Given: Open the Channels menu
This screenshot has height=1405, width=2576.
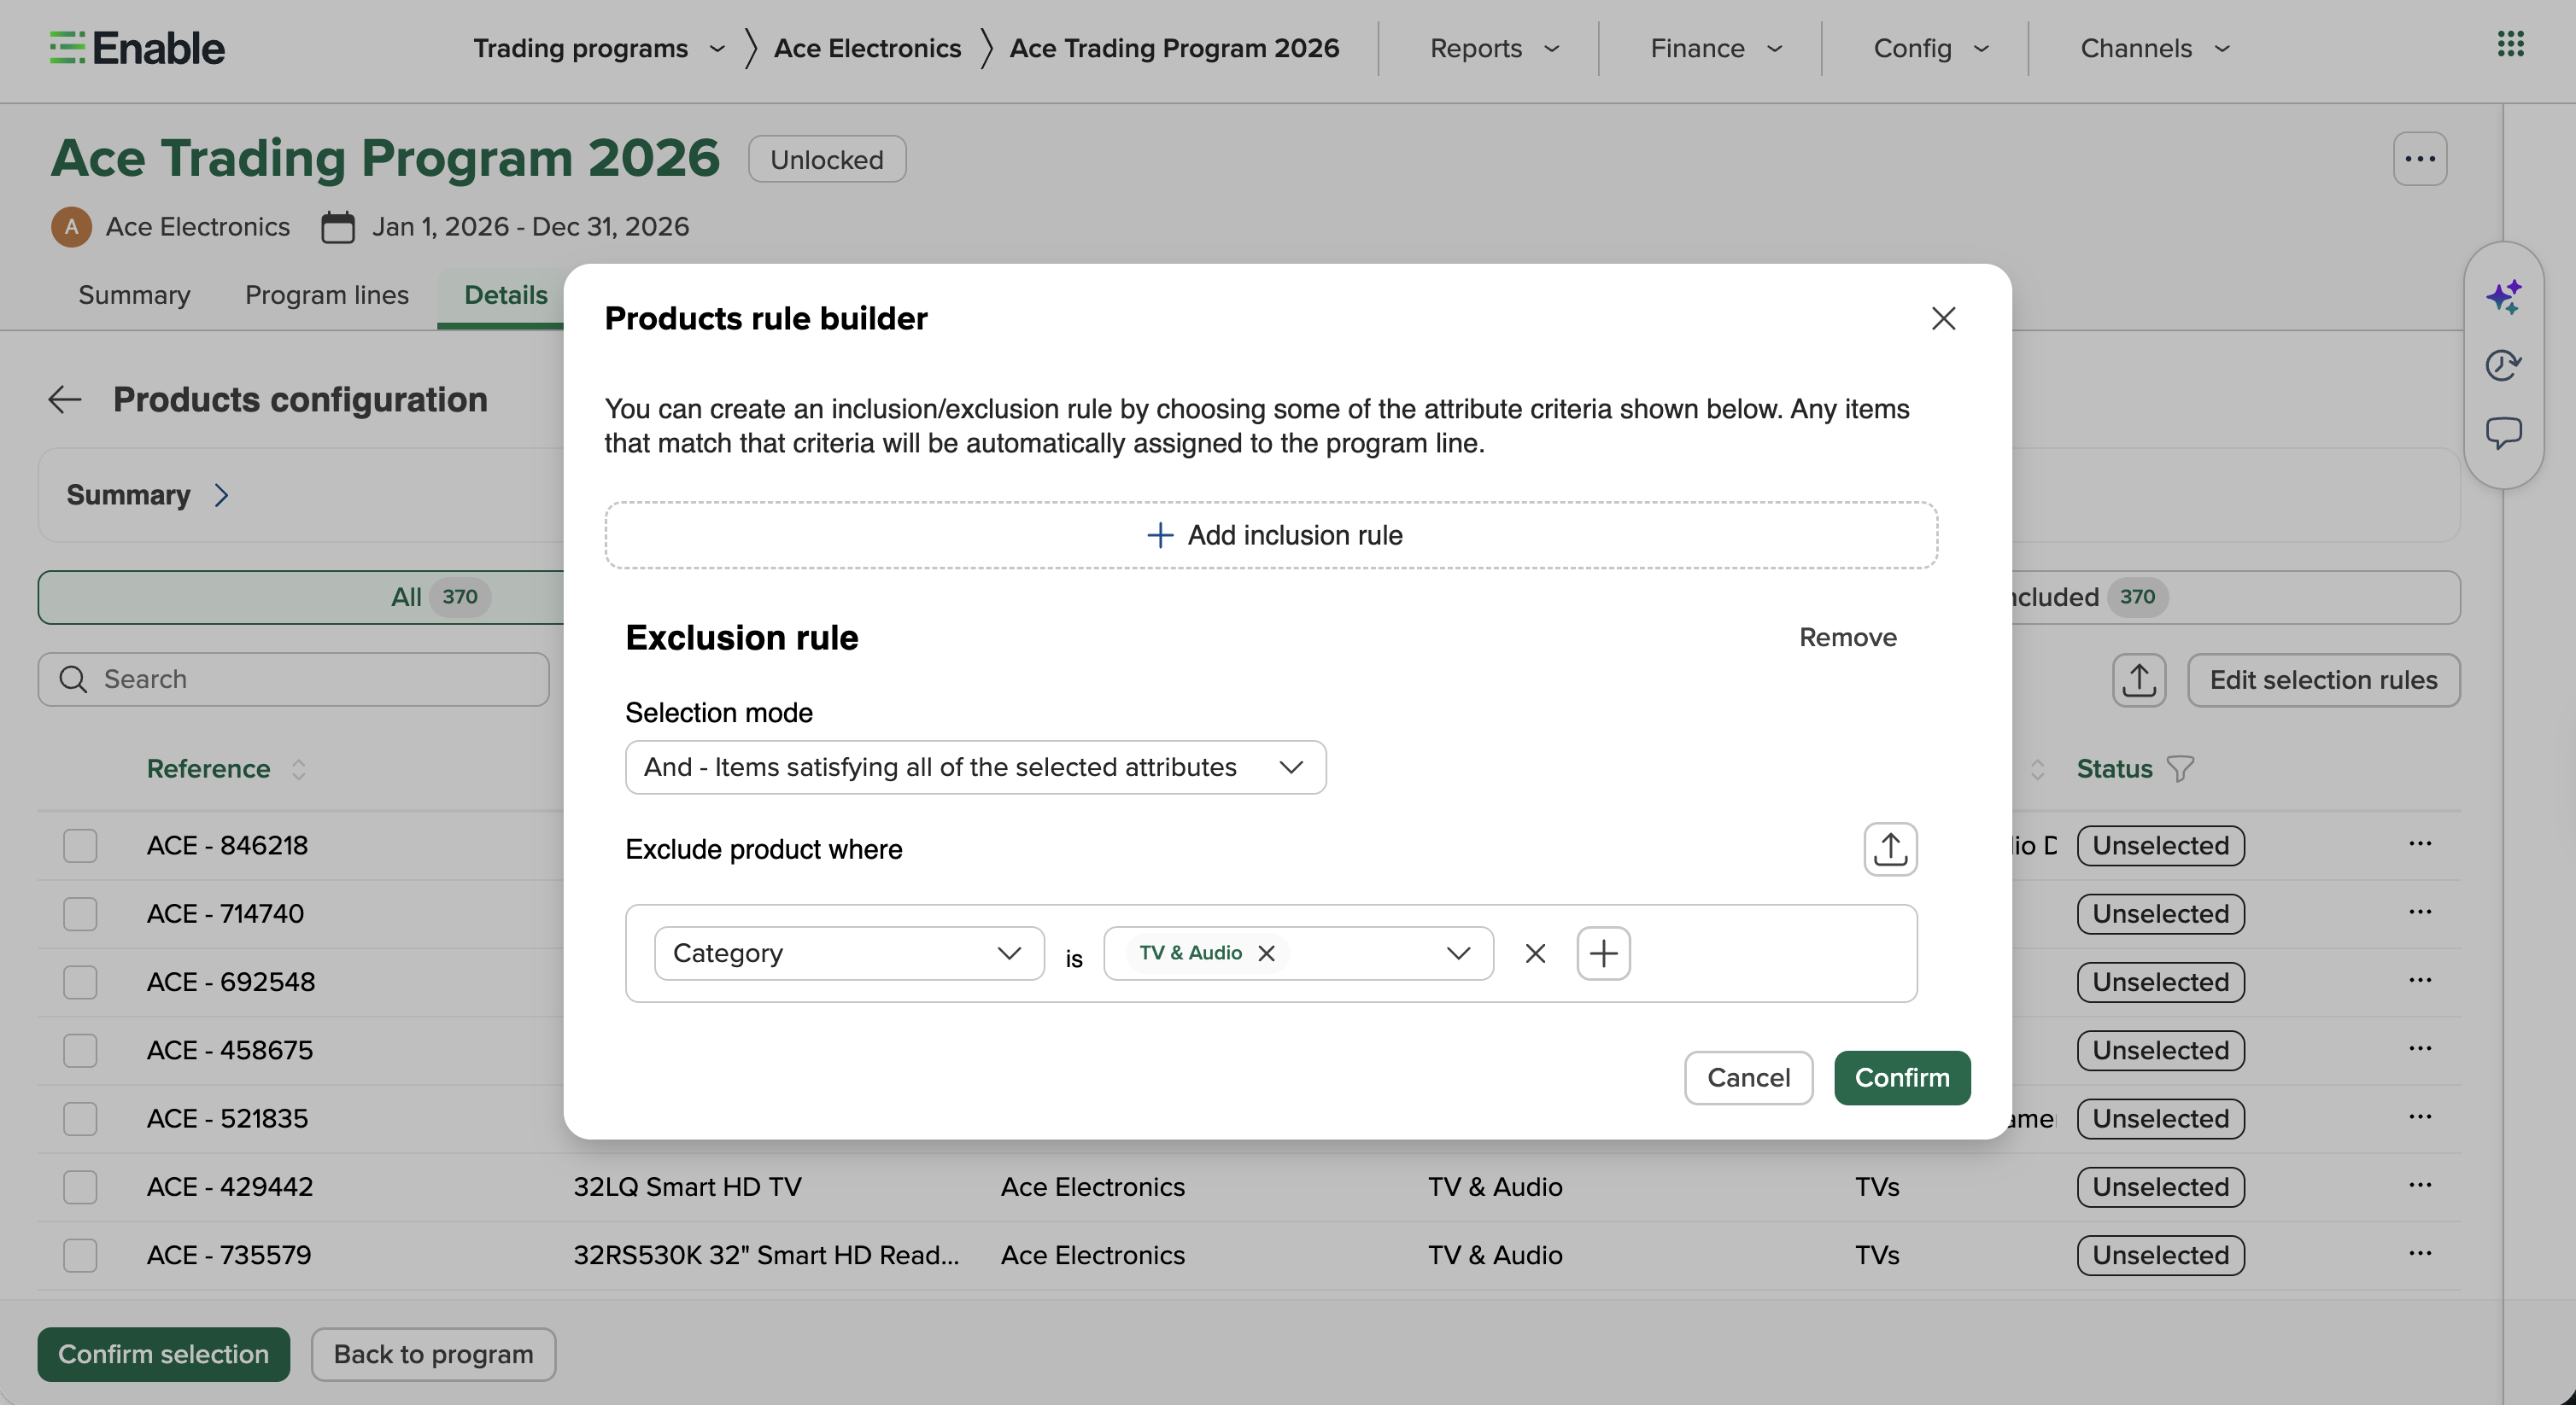Looking at the screenshot, I should [x=2155, y=48].
